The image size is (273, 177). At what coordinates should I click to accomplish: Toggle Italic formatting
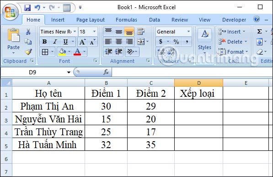pos(55,42)
